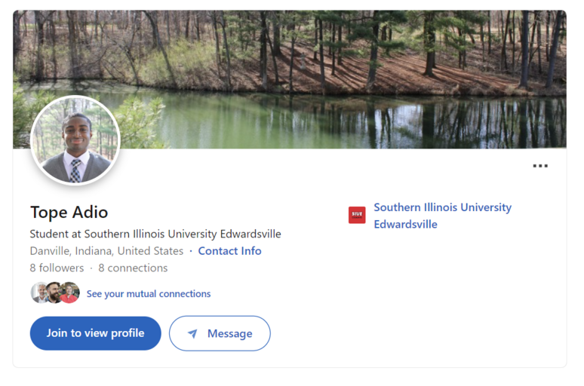The image size is (584, 386).
Task: Click the Danville, Indiana location text
Action: (106, 251)
